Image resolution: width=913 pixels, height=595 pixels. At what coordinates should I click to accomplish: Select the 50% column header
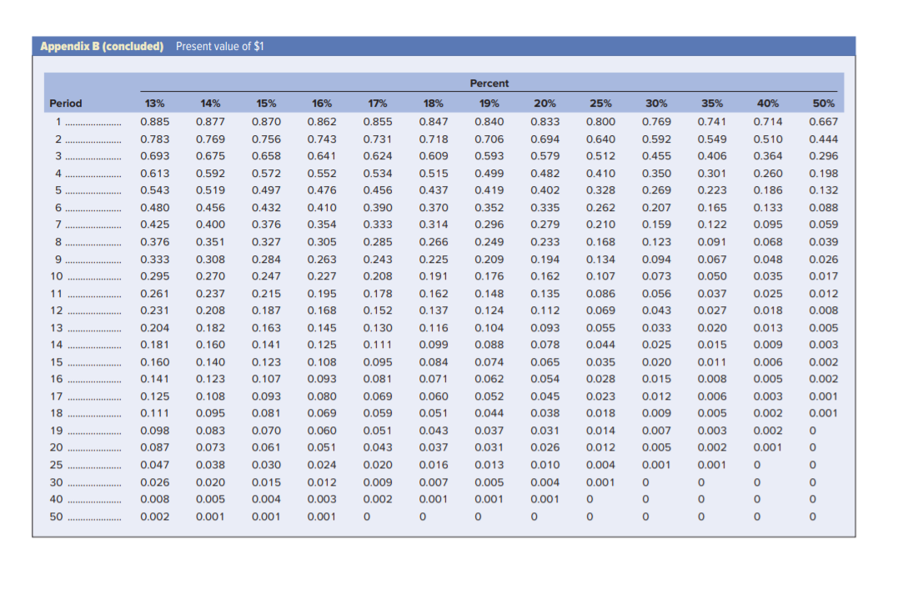[824, 103]
